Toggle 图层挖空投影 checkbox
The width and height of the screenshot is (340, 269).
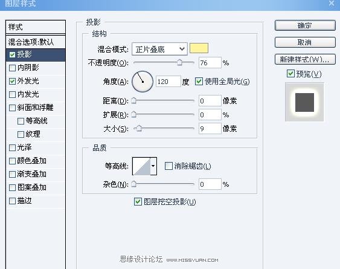click(x=138, y=202)
